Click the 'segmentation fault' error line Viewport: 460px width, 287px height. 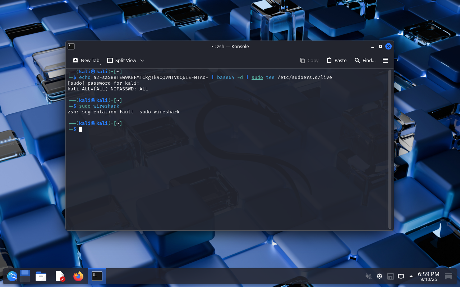click(x=124, y=112)
